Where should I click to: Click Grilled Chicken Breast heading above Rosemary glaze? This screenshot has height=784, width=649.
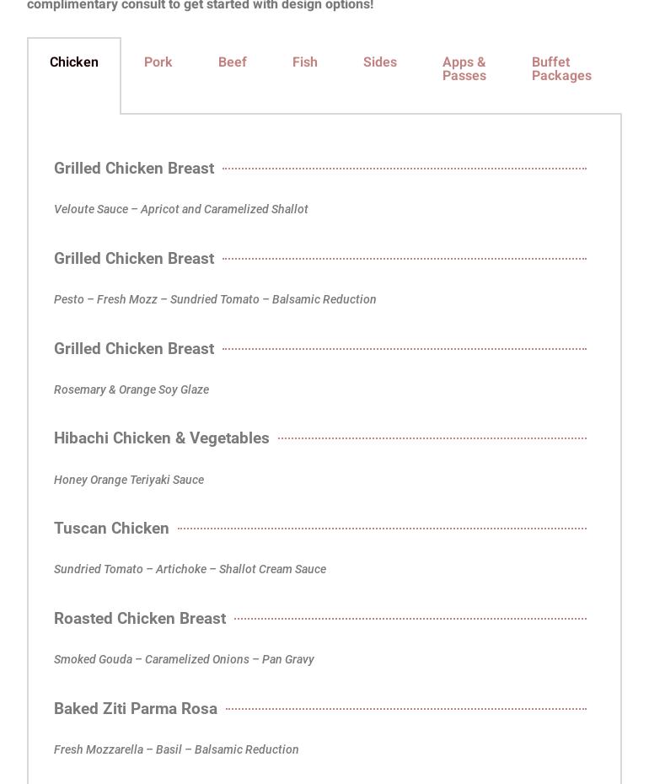coord(134,349)
